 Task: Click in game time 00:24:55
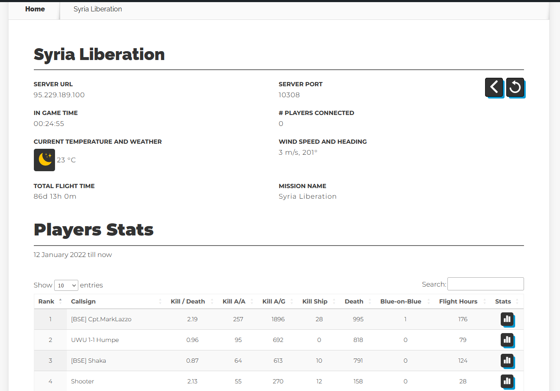coord(49,124)
